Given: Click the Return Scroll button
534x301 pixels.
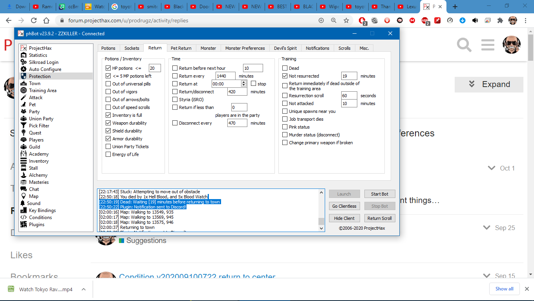Looking at the screenshot, I should coord(379,218).
